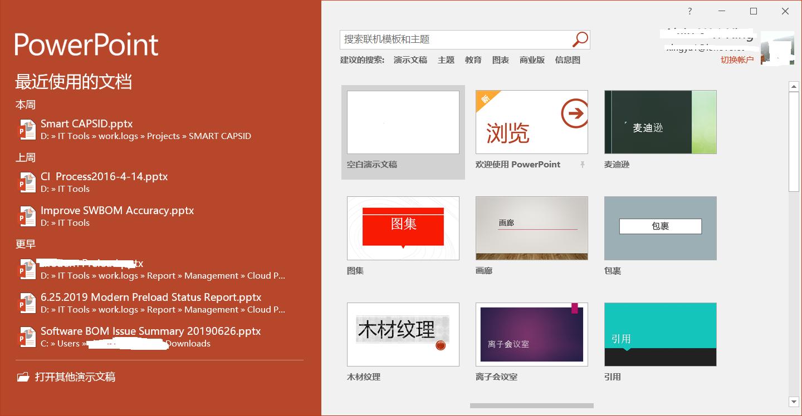Select suggested search 信息图
This screenshot has width=802, height=416.
point(568,60)
